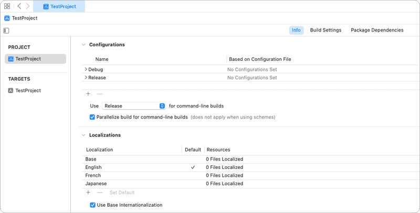Image resolution: width=420 pixels, height=213 pixels.
Task: Select the French localization row
Action: [x=250, y=176]
